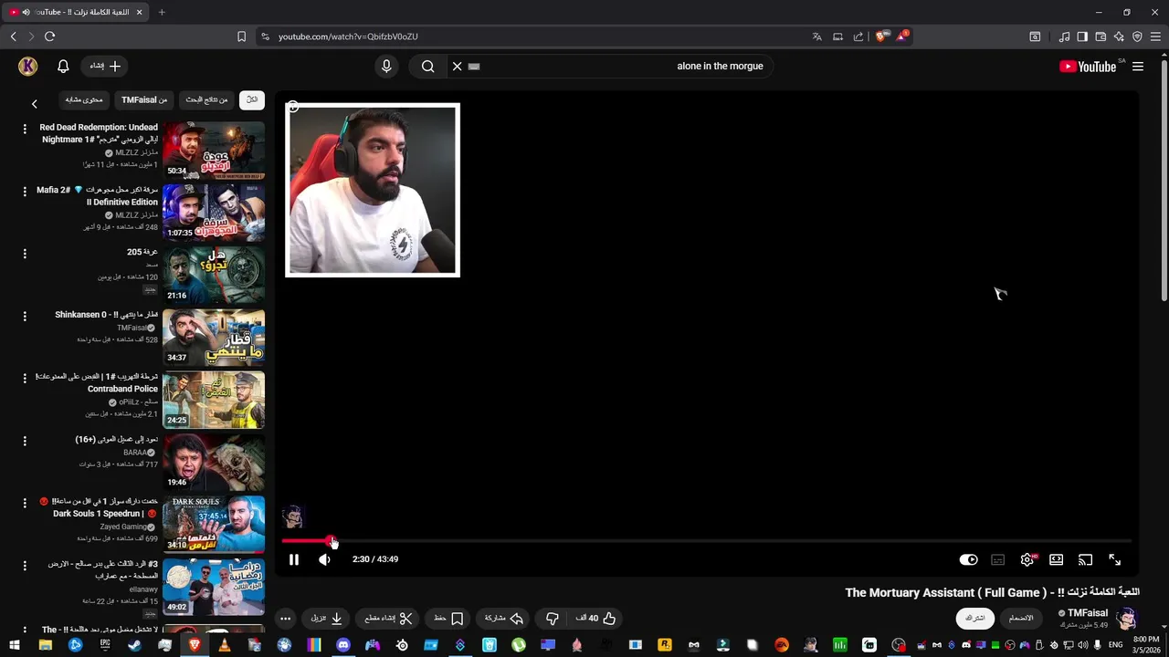
Task: Select the من TMFaisal filter chip
Action: click(x=144, y=99)
